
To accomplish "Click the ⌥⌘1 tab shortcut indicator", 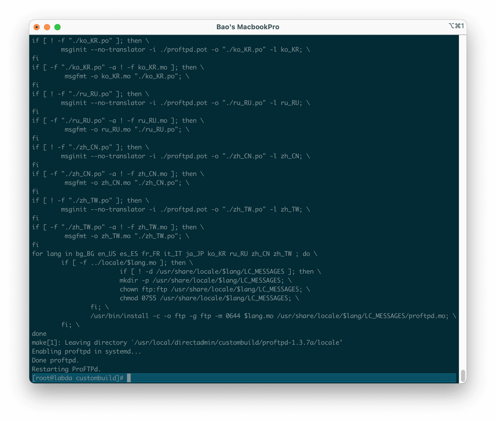I will pos(457,26).
